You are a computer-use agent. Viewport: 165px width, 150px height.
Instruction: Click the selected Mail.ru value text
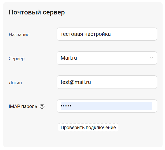click(x=69, y=58)
